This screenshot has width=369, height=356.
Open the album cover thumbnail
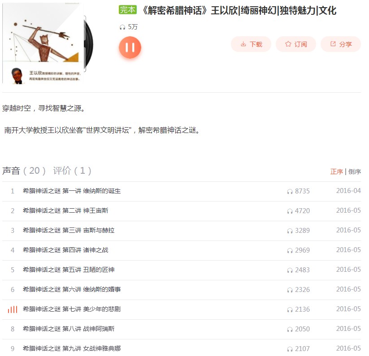tap(43, 43)
